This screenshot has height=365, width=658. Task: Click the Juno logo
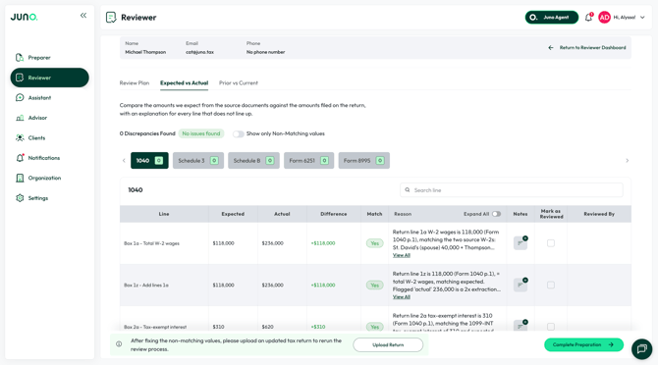[24, 17]
